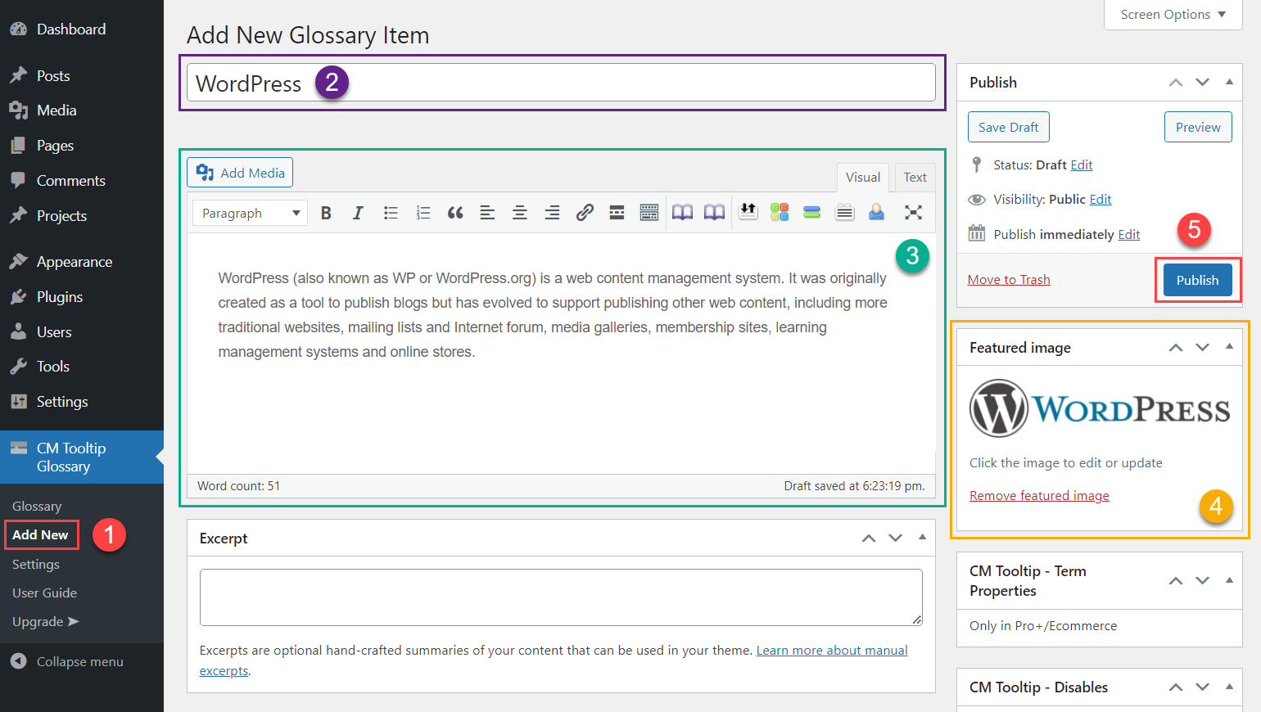This screenshot has height=712, width=1261.
Task: Insert a bulleted list
Action: pyautogui.click(x=391, y=213)
